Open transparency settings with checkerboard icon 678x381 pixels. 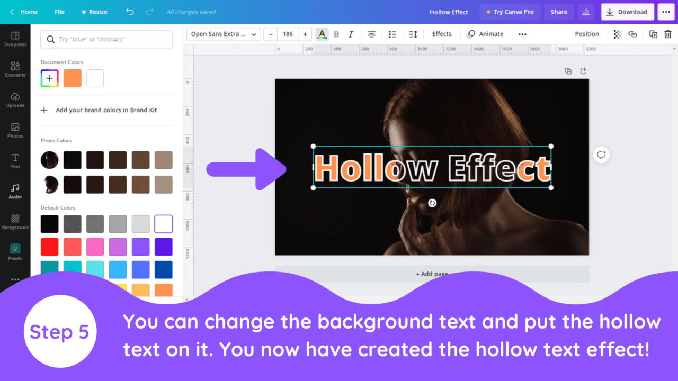[617, 34]
